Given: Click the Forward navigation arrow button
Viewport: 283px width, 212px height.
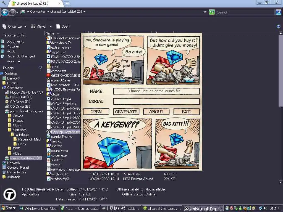Looking at the screenshot, I should (x=12, y=12).
